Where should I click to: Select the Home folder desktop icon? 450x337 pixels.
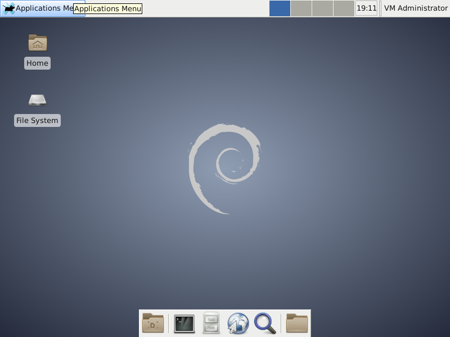click(38, 43)
